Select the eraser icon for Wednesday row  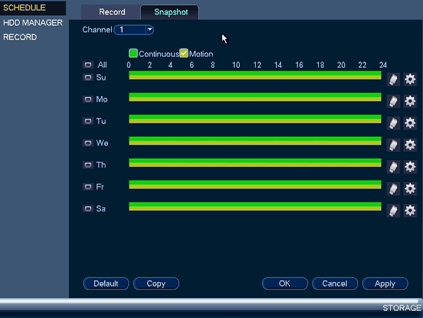(x=393, y=145)
